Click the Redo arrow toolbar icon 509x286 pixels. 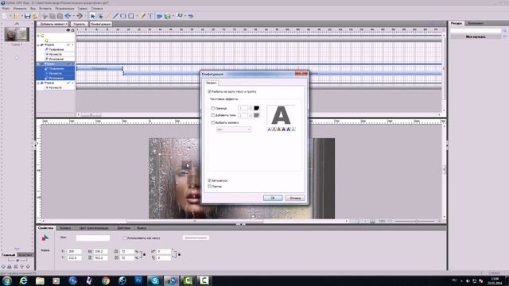pos(80,16)
